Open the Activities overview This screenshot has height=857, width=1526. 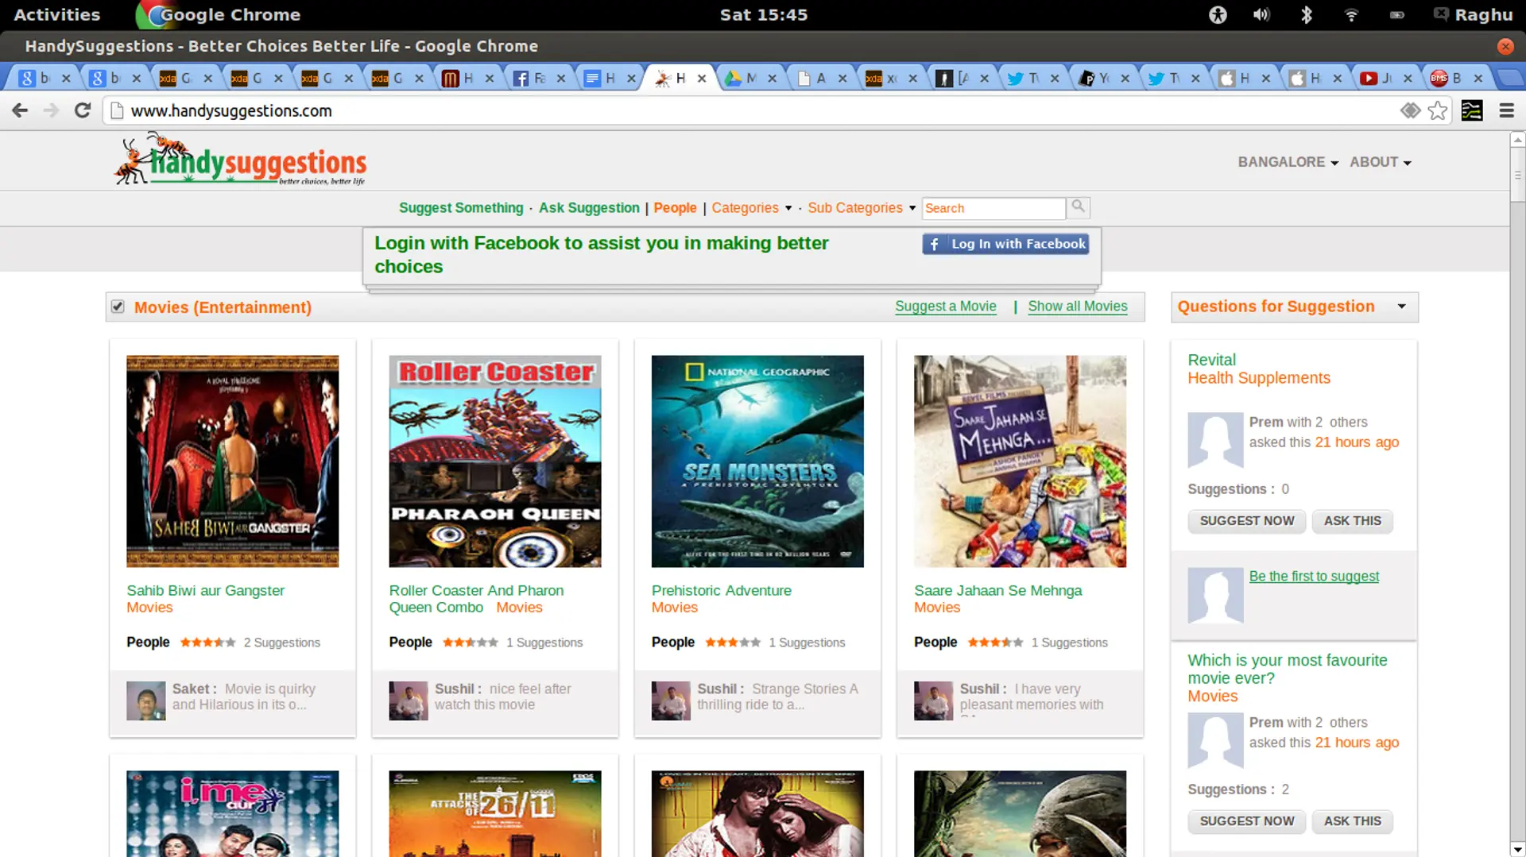coord(57,14)
